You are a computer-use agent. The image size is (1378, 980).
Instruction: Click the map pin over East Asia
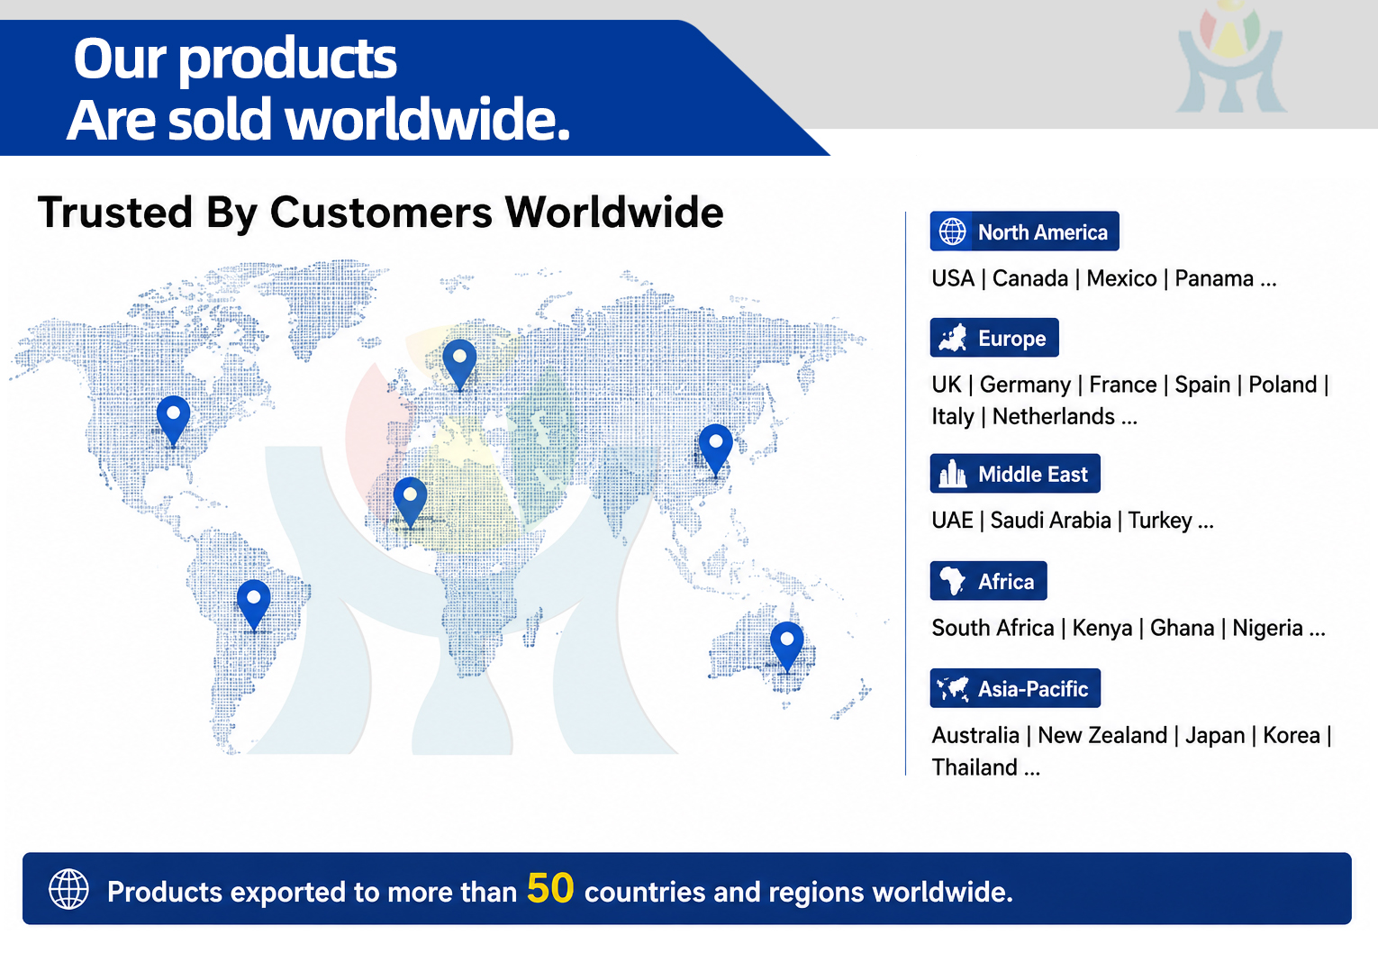click(716, 450)
